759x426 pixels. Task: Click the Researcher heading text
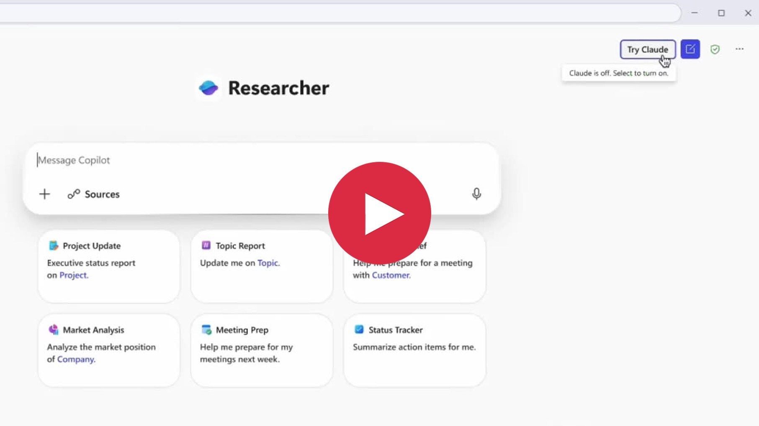pos(278,88)
